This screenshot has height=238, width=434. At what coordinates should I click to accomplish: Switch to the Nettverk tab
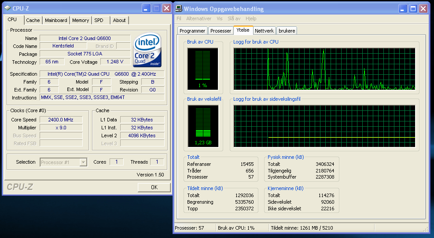pos(264,31)
